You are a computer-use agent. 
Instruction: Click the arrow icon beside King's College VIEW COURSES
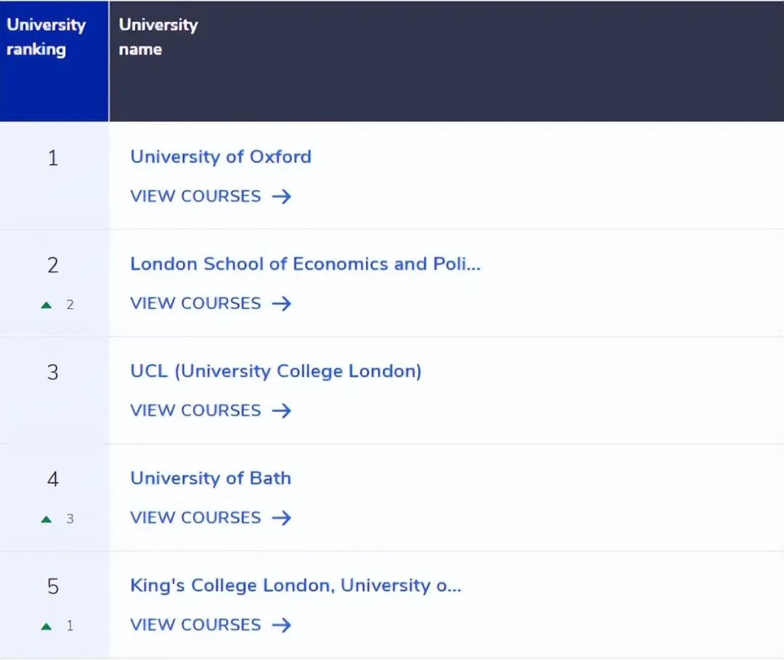pyautogui.click(x=282, y=624)
